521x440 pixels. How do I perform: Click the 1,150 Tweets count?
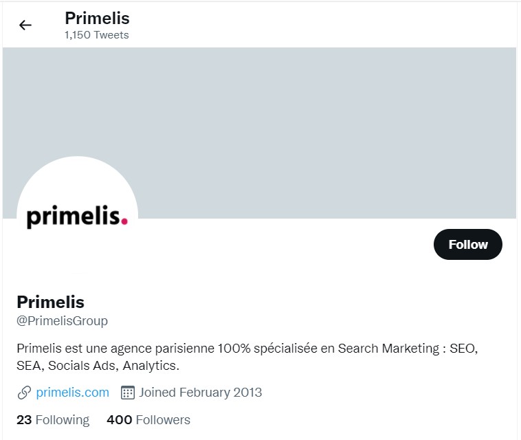(x=97, y=35)
